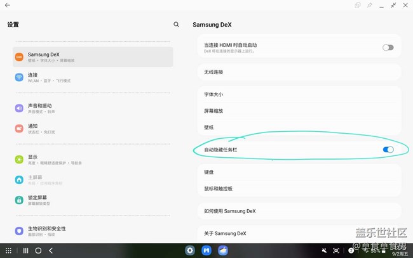
Task: Open 字体大小 setting
Action: 299,94
